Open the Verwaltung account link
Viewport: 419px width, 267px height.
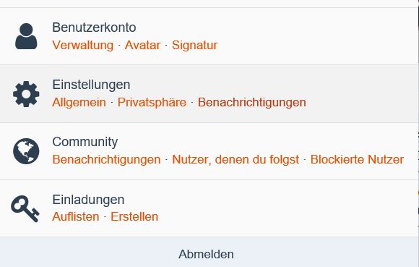pyautogui.click(x=83, y=45)
